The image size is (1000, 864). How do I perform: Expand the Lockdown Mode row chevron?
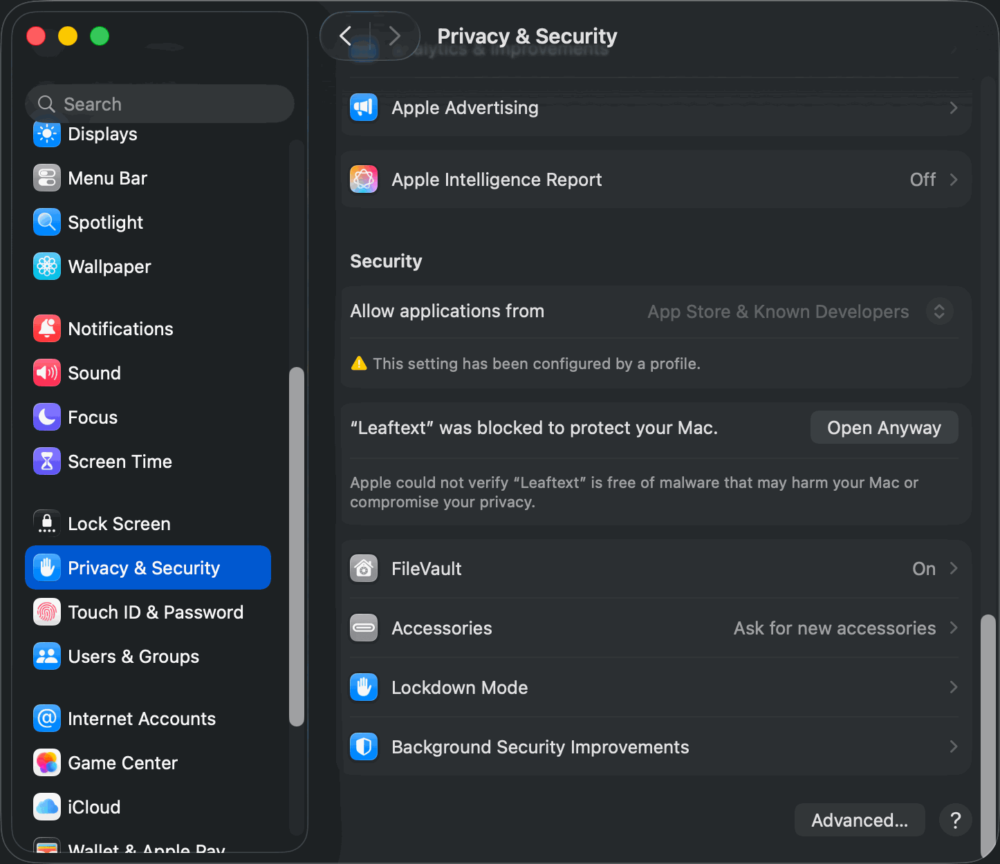tap(954, 687)
